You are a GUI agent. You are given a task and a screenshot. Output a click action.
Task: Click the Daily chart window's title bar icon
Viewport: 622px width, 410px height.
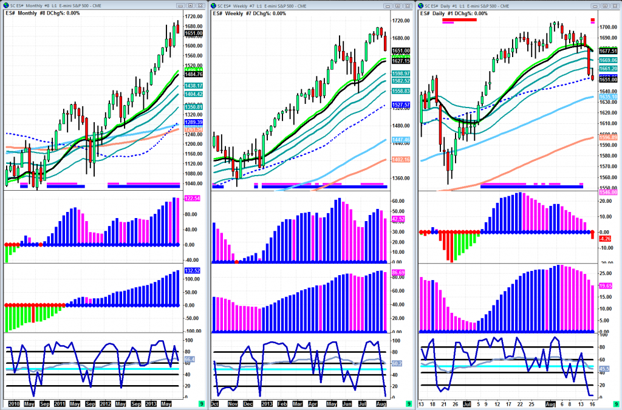point(421,5)
